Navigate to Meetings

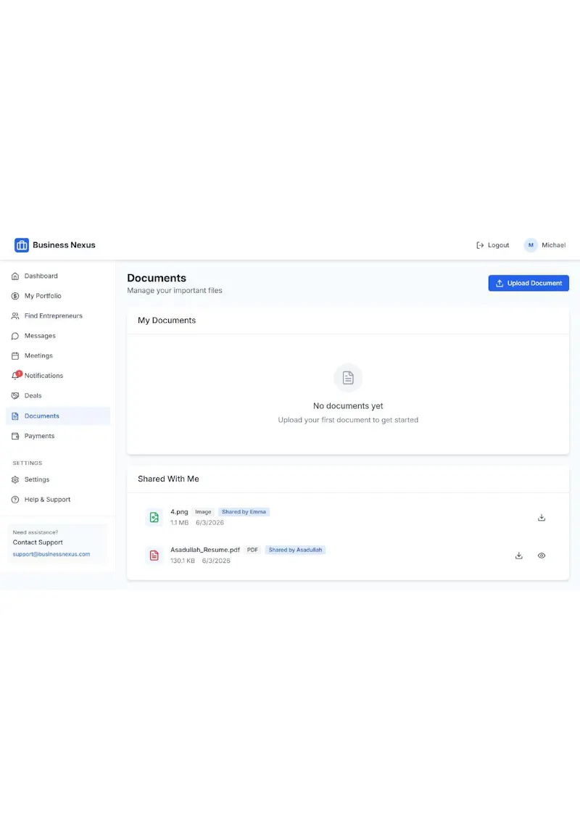click(58, 355)
